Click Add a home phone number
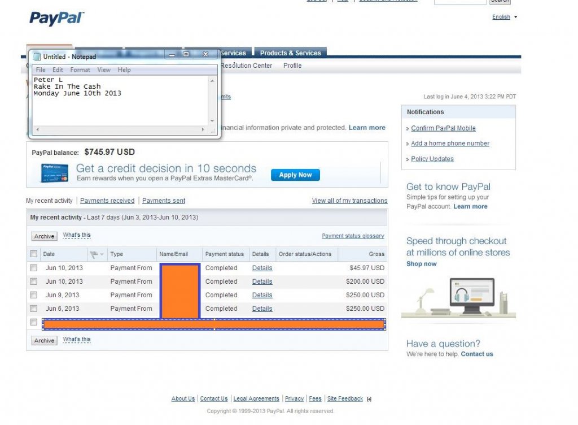578x425 pixels. [450, 144]
